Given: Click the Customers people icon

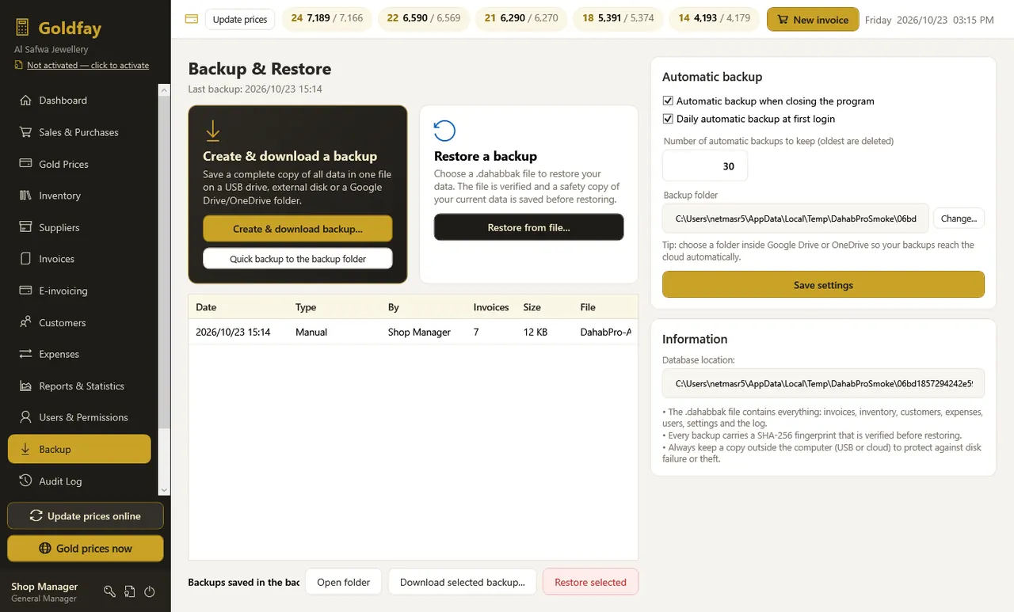Looking at the screenshot, I should click(25, 322).
